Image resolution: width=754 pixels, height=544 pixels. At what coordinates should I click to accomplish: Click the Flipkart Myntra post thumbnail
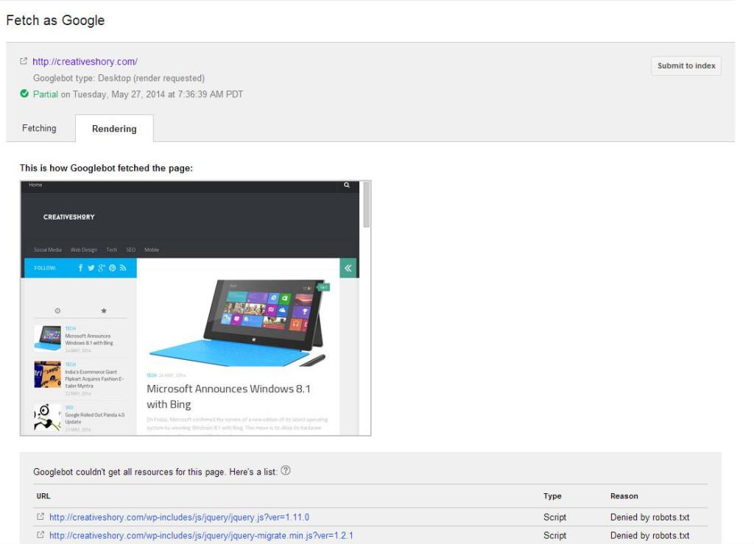(x=48, y=375)
